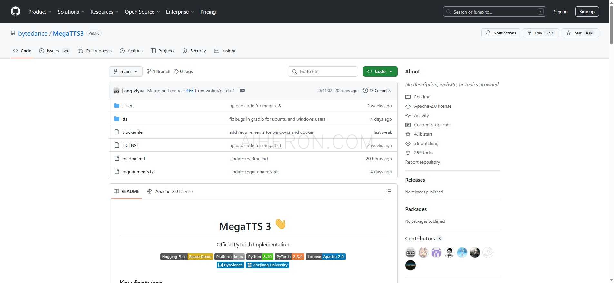Expand the commit message ellipsis
This screenshot has height=283, width=614.
pyautogui.click(x=242, y=90)
